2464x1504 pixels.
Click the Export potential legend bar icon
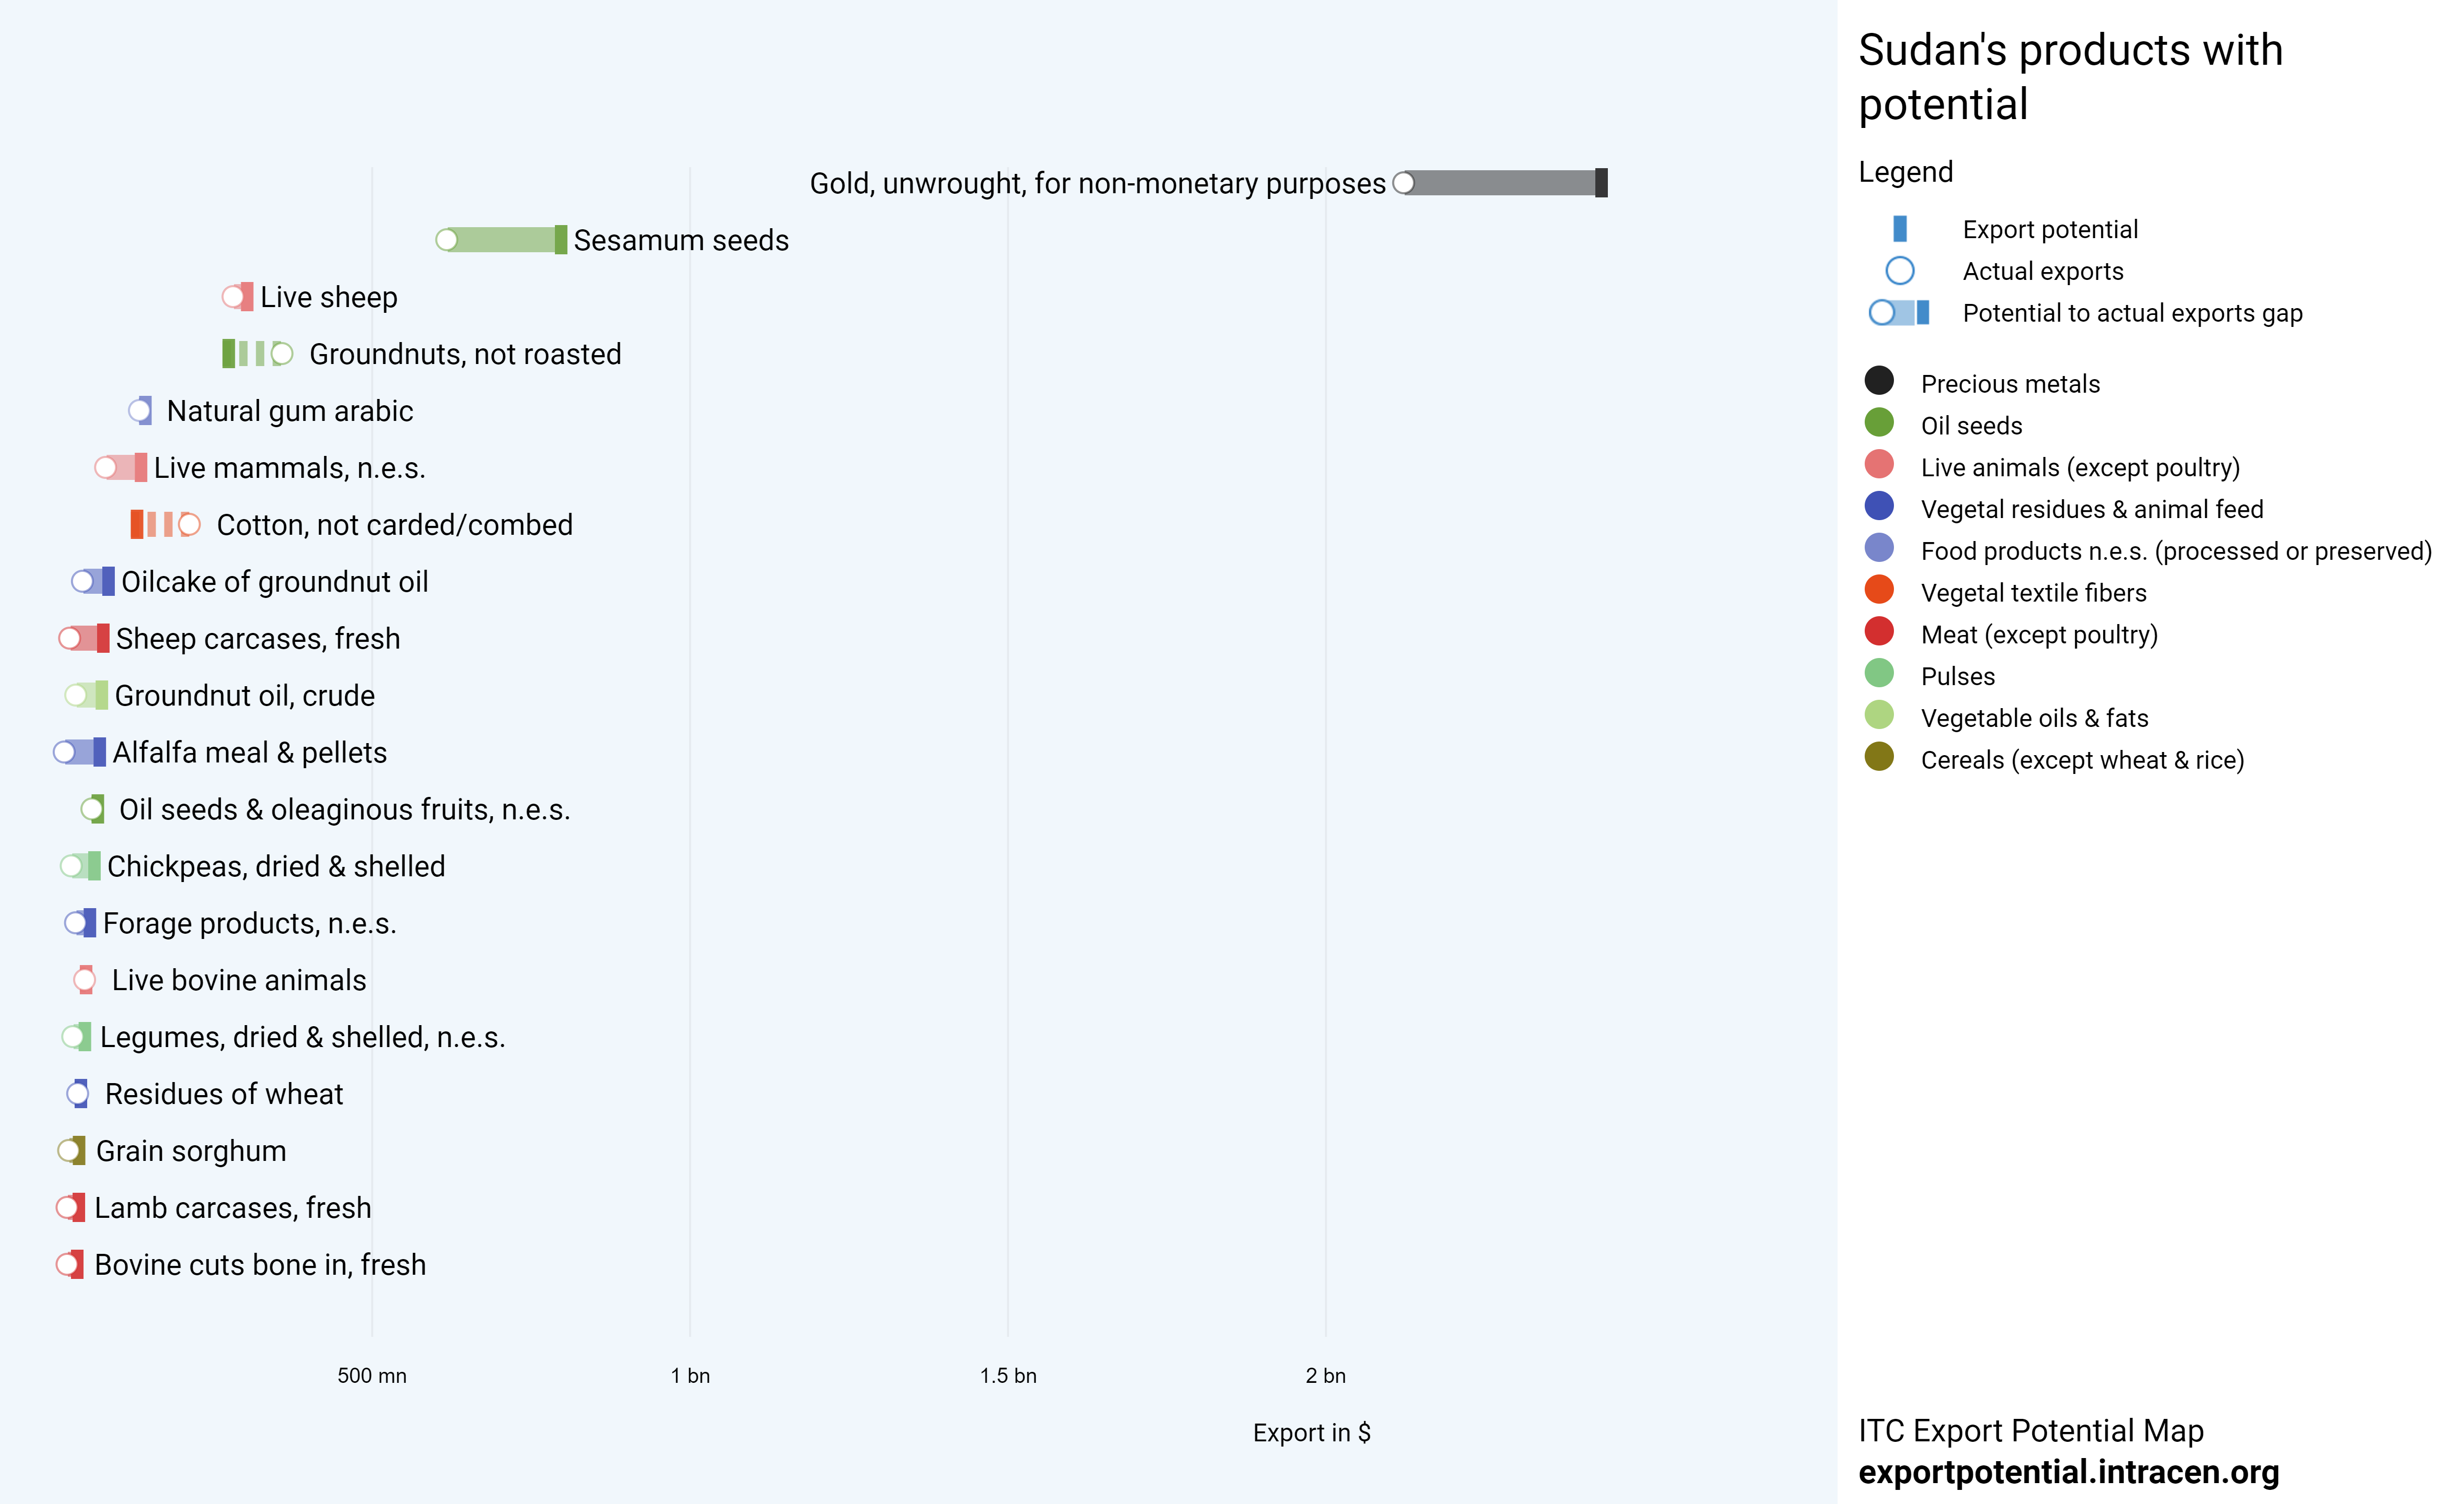point(1900,229)
